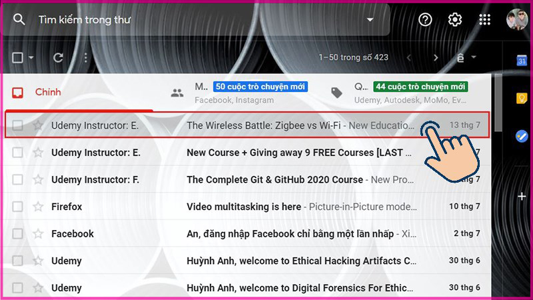Open the New Course + Giving away email
This screenshot has height=300, width=533.
pyautogui.click(x=247, y=153)
